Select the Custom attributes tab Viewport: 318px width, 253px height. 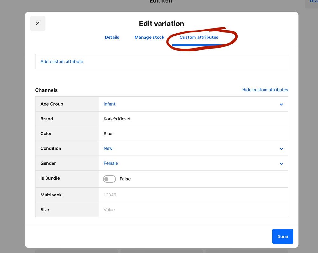point(199,37)
